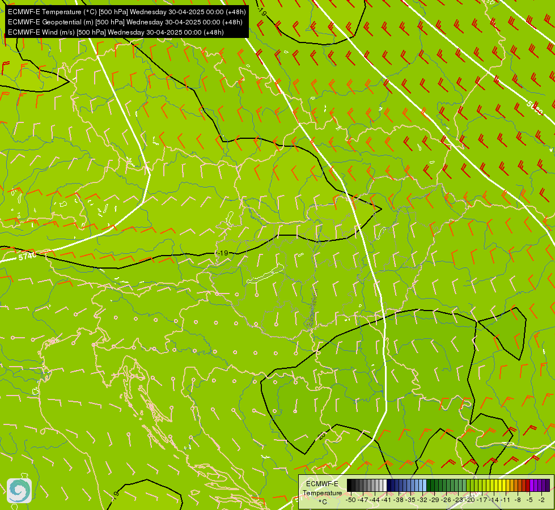Viewport: 555px width, 510px height.
Task: Click the 5740 geopotential contour label
Action: point(27,256)
